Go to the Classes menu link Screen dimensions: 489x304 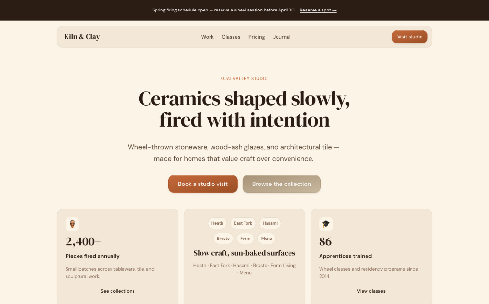tap(231, 37)
